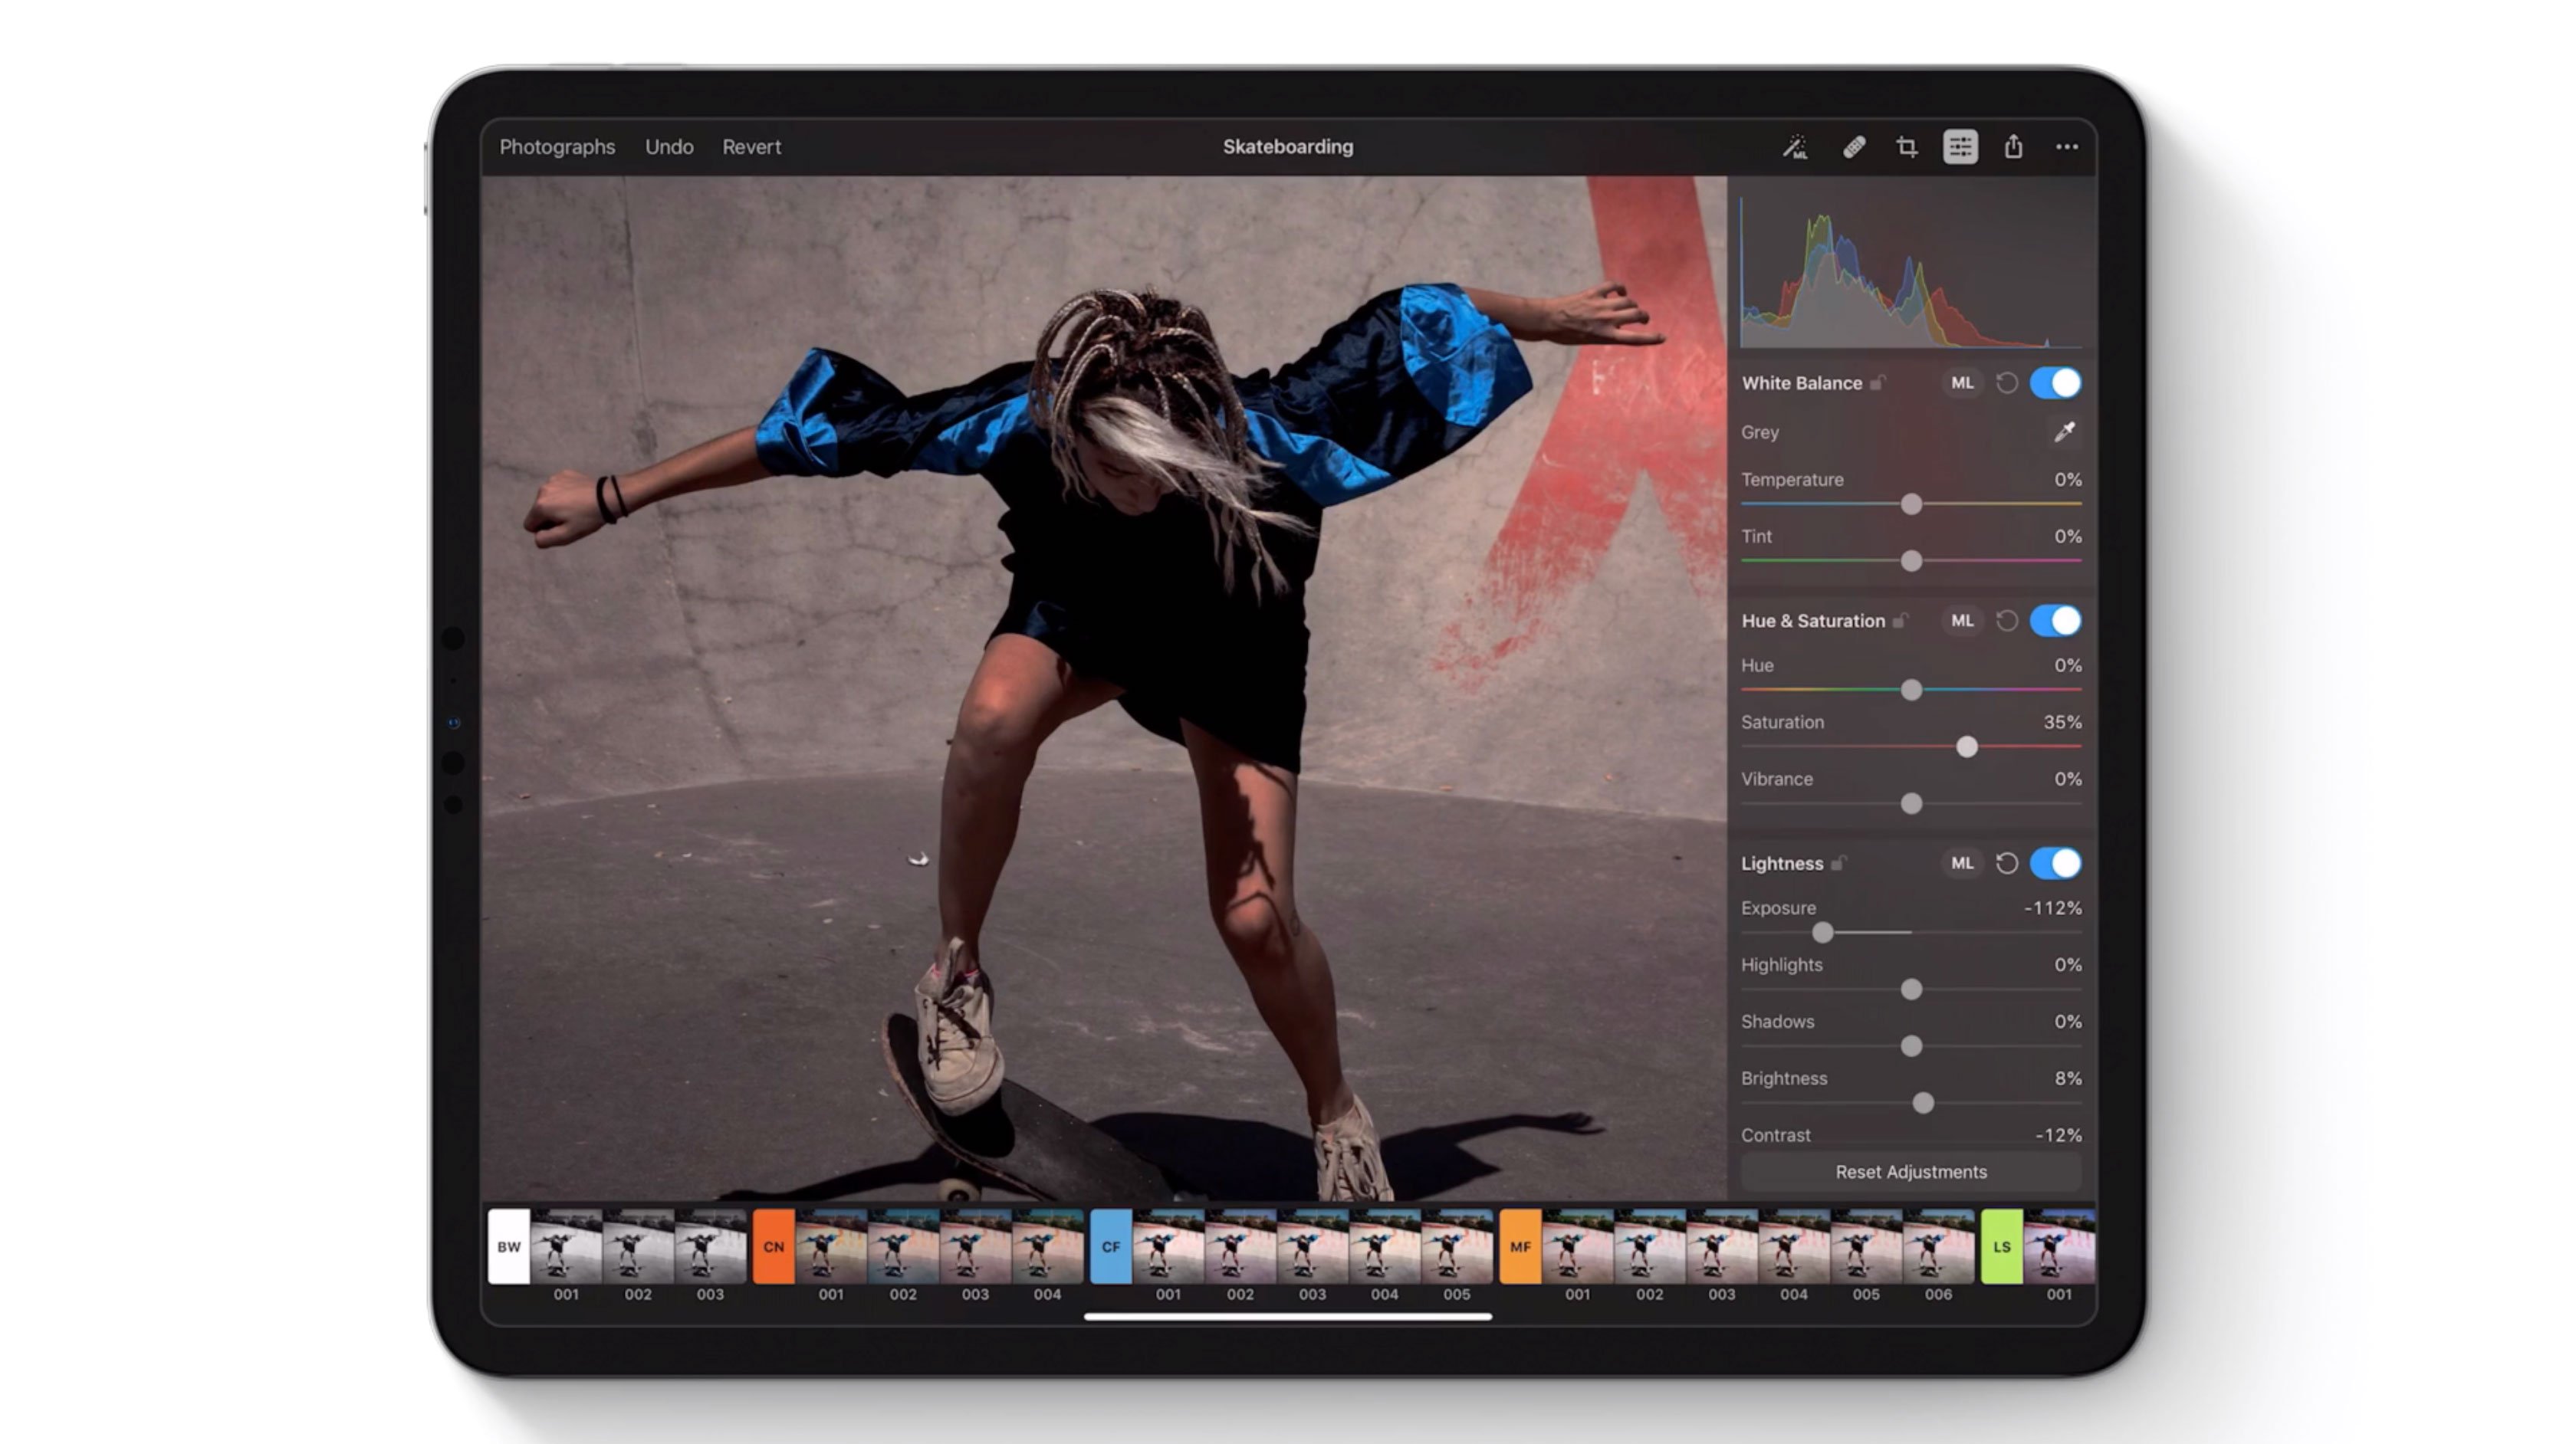
Task: Go back to Photographs
Action: (557, 147)
